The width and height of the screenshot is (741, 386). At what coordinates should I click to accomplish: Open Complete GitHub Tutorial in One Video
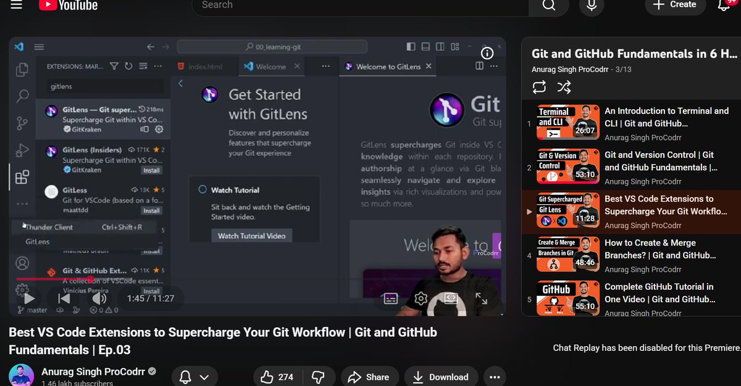click(631, 299)
